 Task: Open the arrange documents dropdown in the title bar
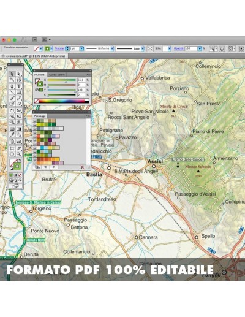(47, 39)
